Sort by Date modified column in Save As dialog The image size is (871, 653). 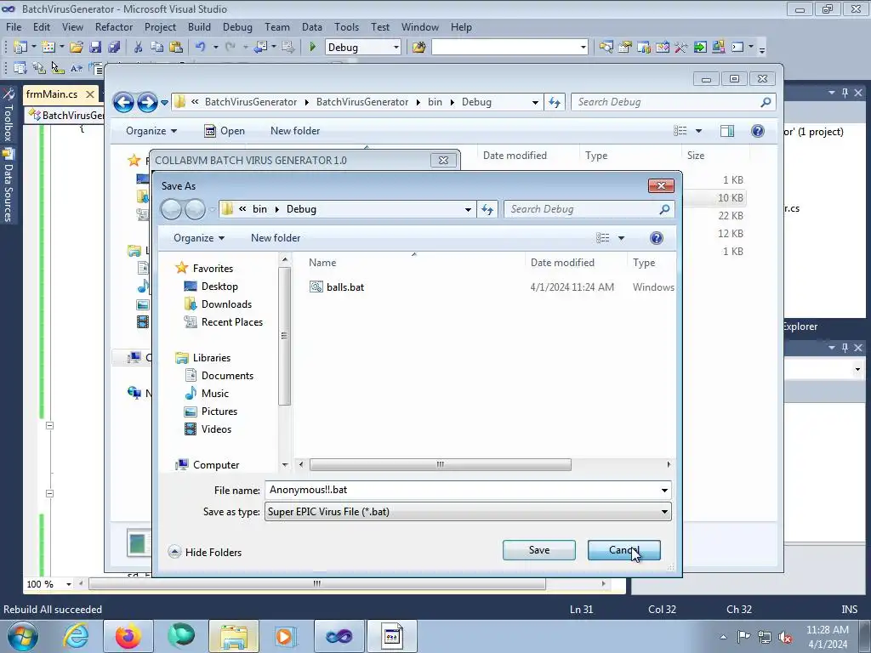[562, 262]
